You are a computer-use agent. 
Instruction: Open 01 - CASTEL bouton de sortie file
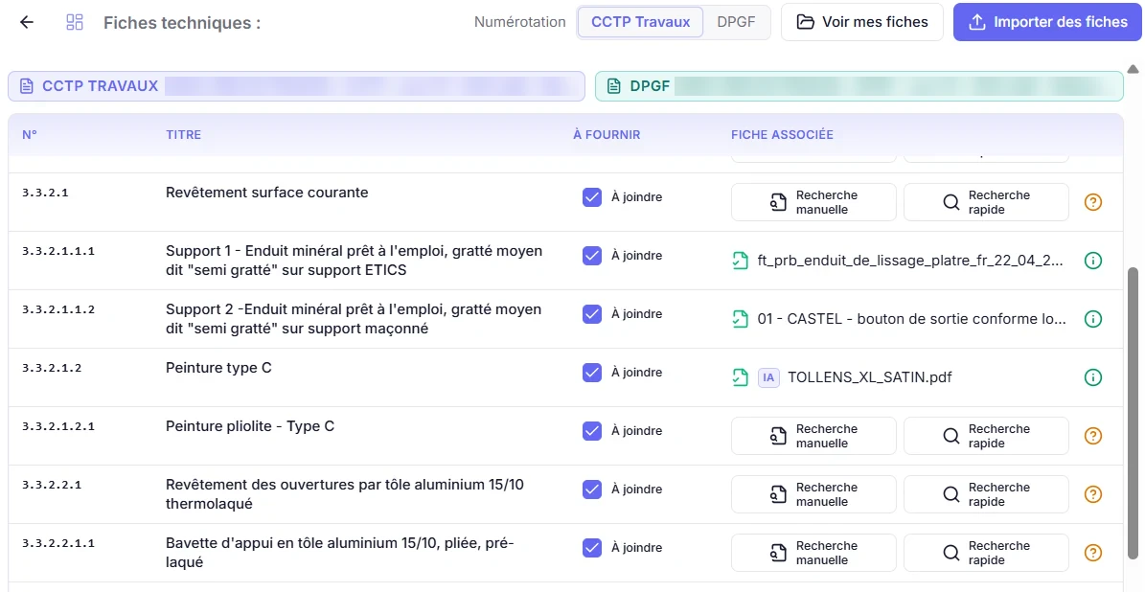912,319
